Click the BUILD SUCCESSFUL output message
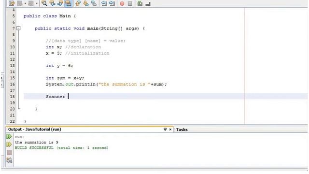 (61, 148)
